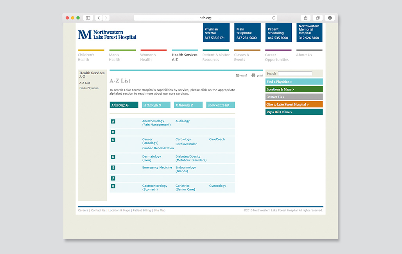This screenshot has width=402, height=254.
Task: Click Give to Lake Forest Hospital button
Action: pyautogui.click(x=294, y=104)
